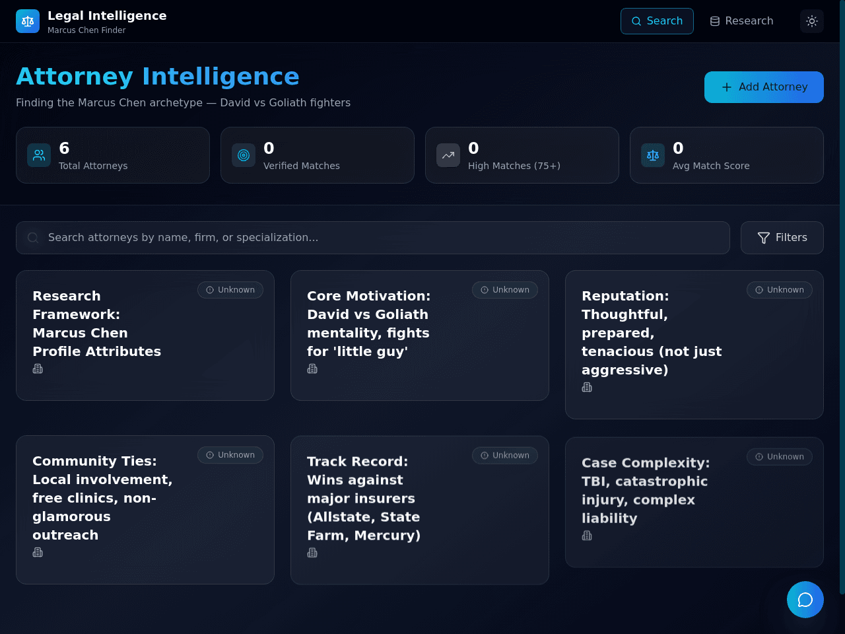Viewport: 845px width, 634px height.
Task: Open the Search tab in header
Action: 657,21
